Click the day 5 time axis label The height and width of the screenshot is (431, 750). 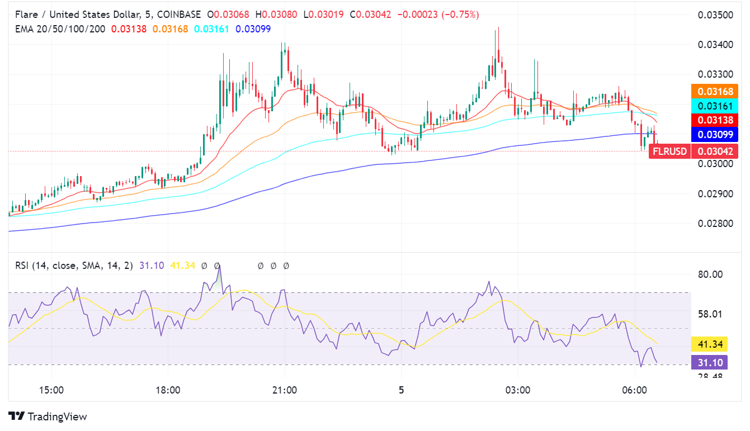(401, 390)
